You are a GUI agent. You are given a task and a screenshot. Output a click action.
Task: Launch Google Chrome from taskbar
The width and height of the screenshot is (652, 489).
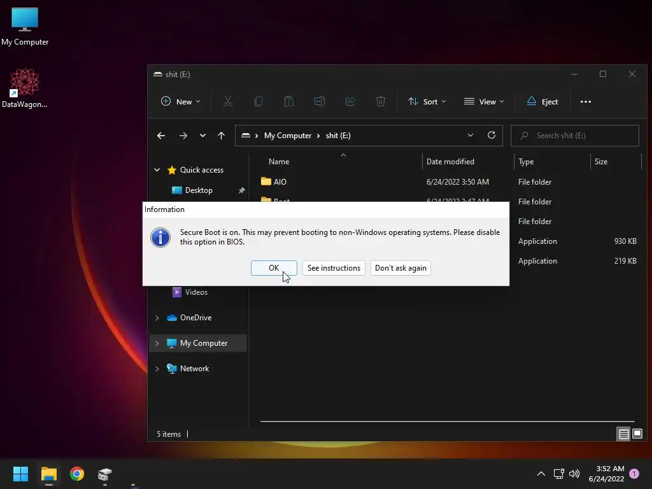77,474
